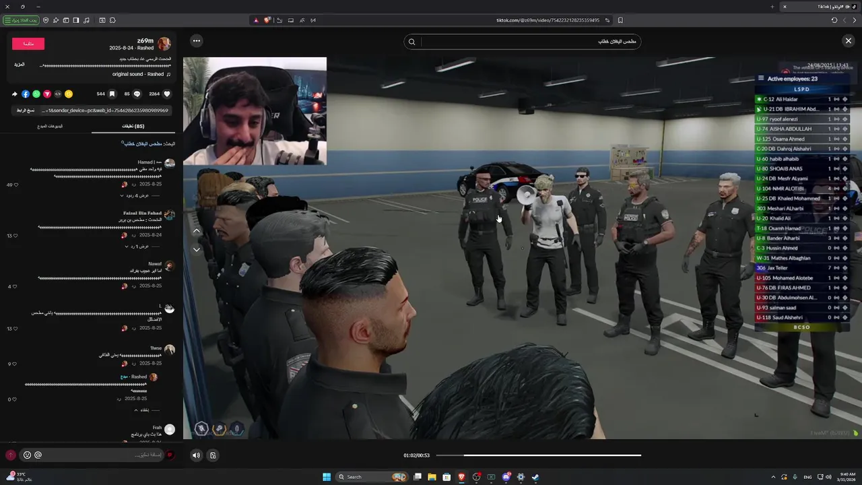Click the post comment arrow button
This screenshot has width=862, height=485.
(x=10, y=455)
